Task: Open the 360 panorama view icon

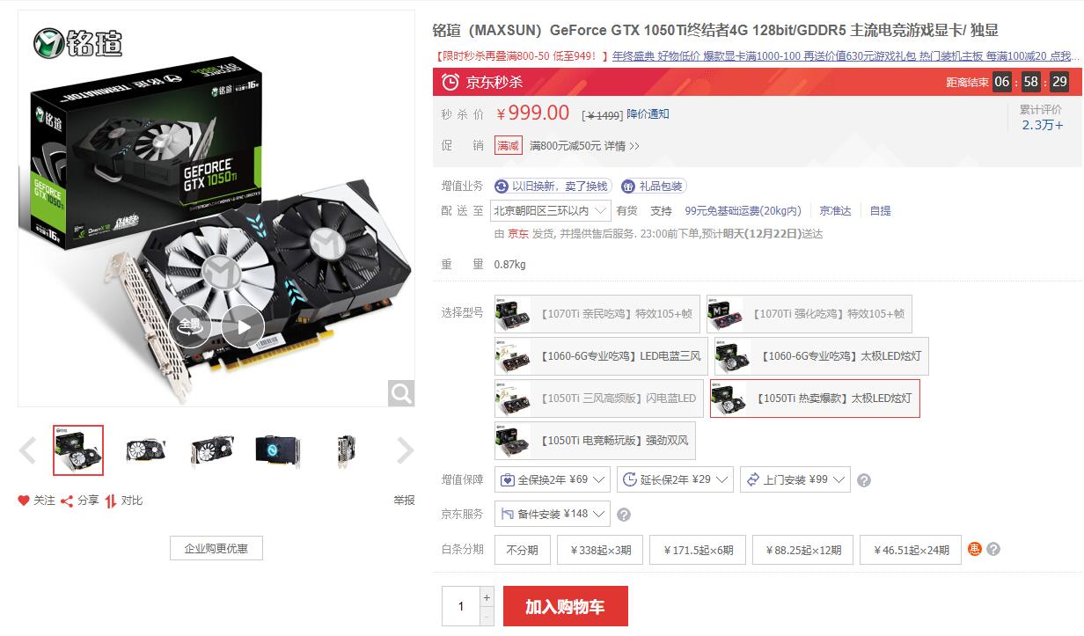Action: point(190,326)
